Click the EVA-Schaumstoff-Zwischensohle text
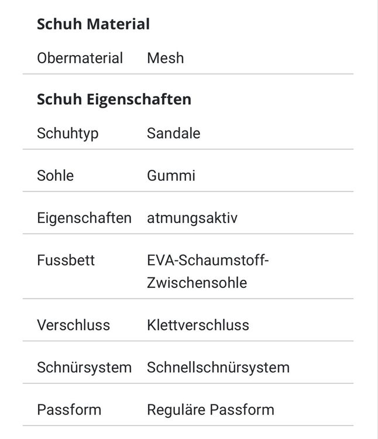This screenshot has width=378, height=439. click(x=208, y=271)
